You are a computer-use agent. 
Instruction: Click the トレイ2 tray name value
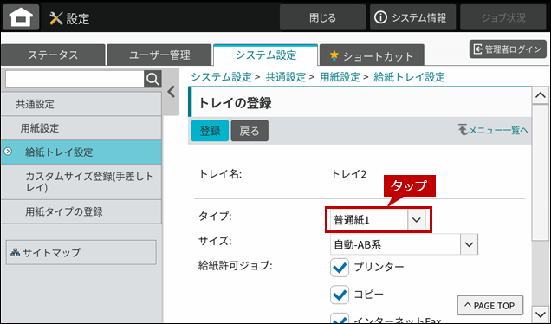349,173
